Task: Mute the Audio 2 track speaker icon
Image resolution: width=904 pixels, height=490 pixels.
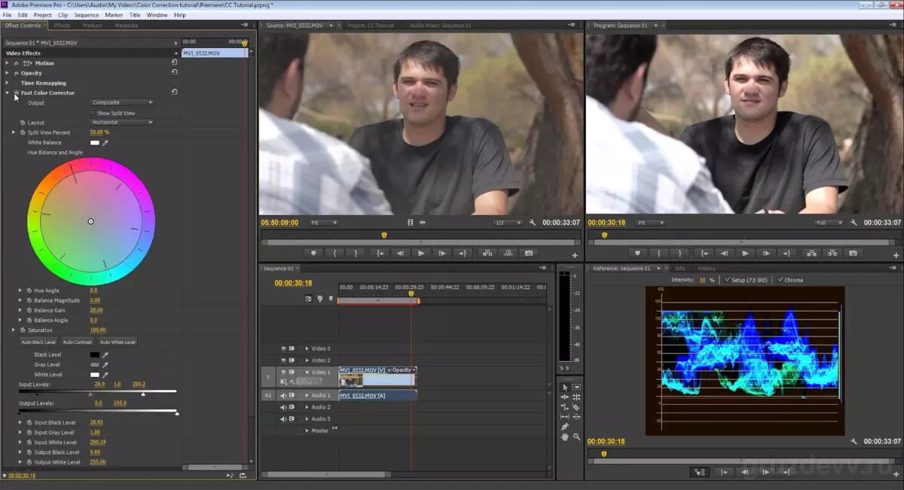Action: [x=285, y=406]
